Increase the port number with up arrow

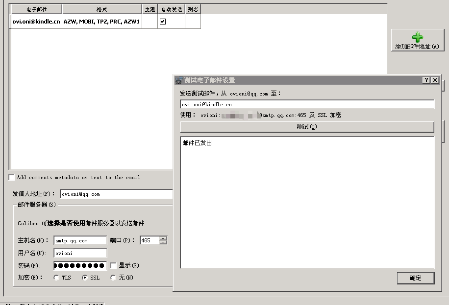(163, 238)
